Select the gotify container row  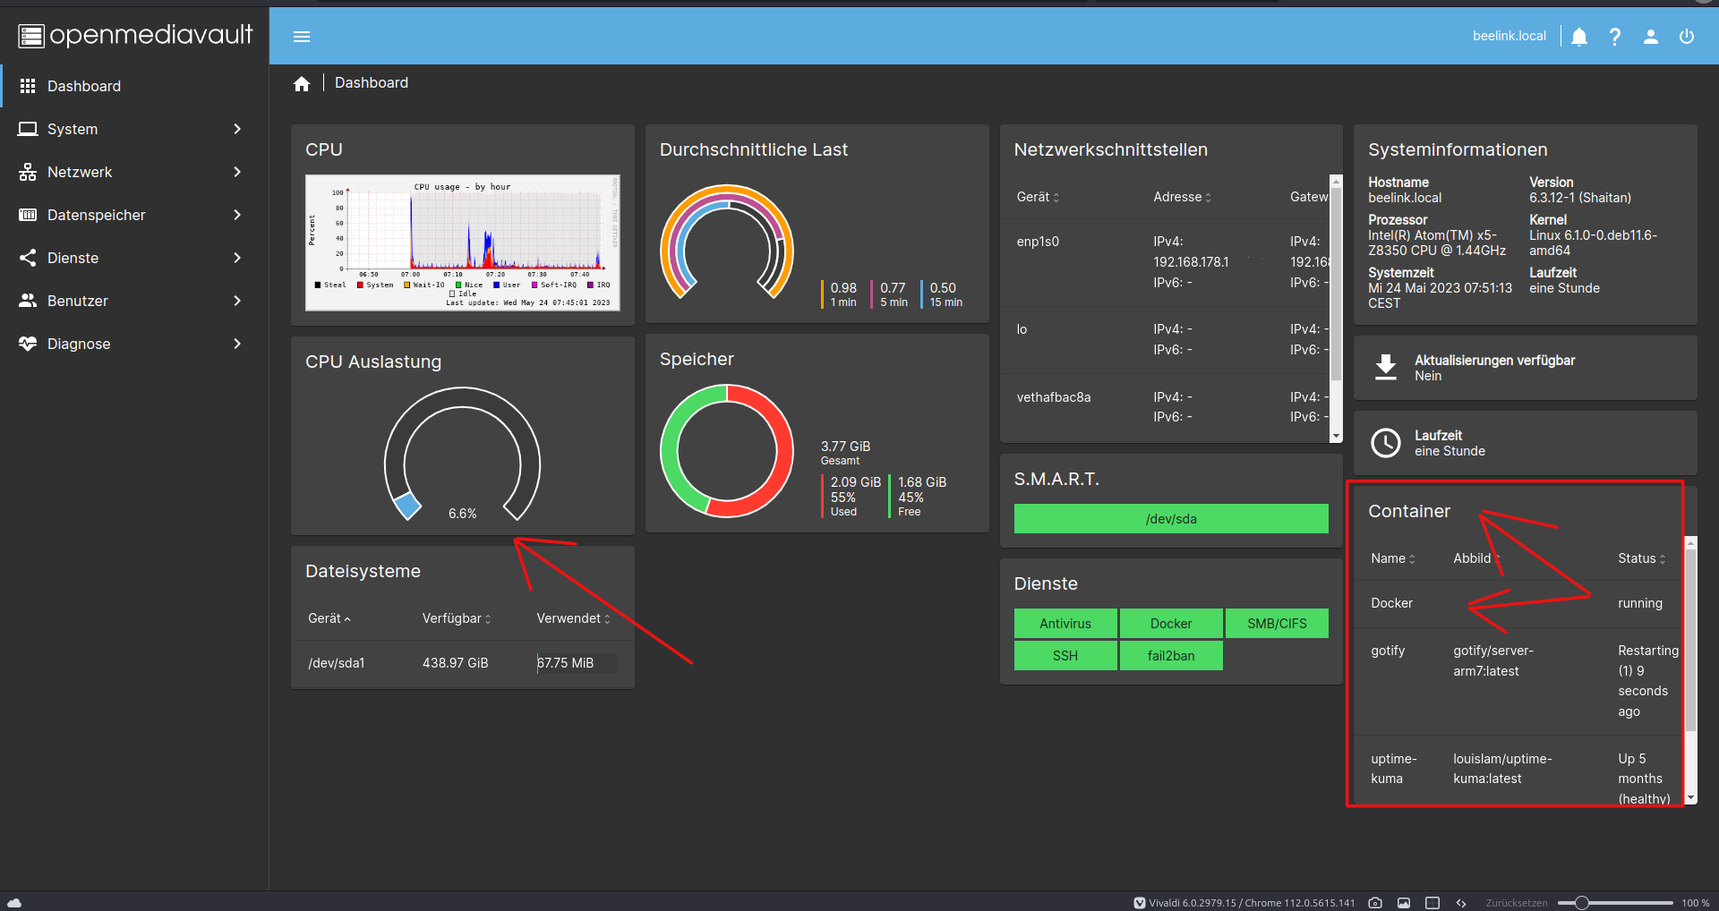point(1518,681)
